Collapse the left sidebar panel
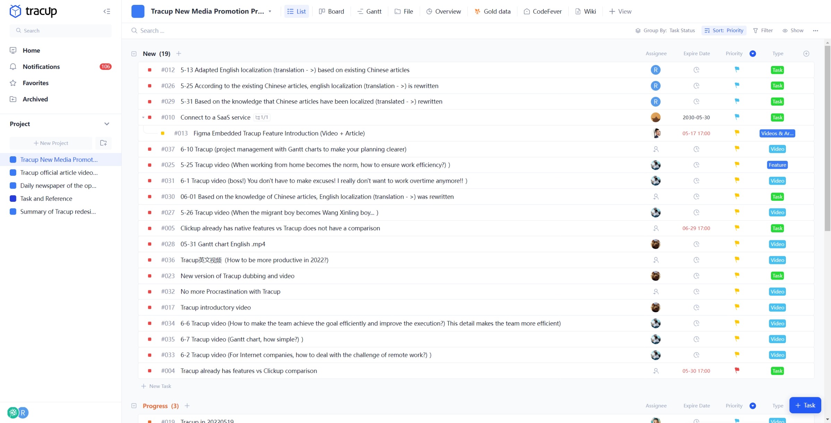 107,11
